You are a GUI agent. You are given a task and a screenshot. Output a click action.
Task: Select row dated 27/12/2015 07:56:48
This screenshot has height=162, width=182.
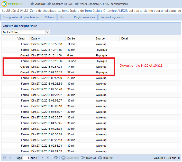(x=91, y=89)
